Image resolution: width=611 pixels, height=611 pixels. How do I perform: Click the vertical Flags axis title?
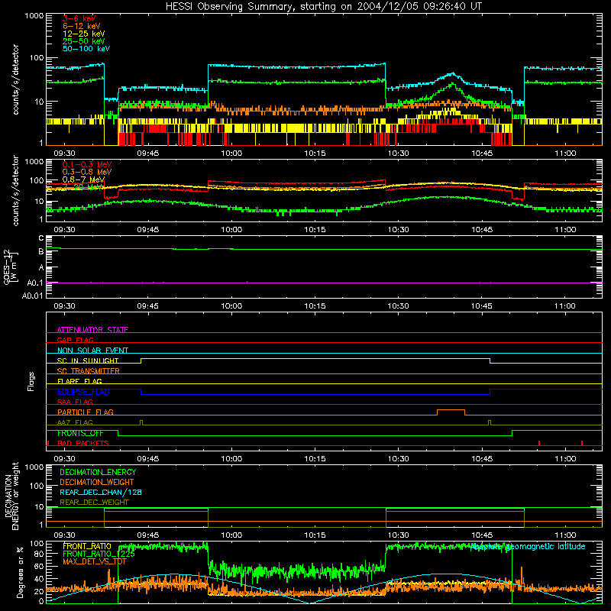pyautogui.click(x=31, y=381)
